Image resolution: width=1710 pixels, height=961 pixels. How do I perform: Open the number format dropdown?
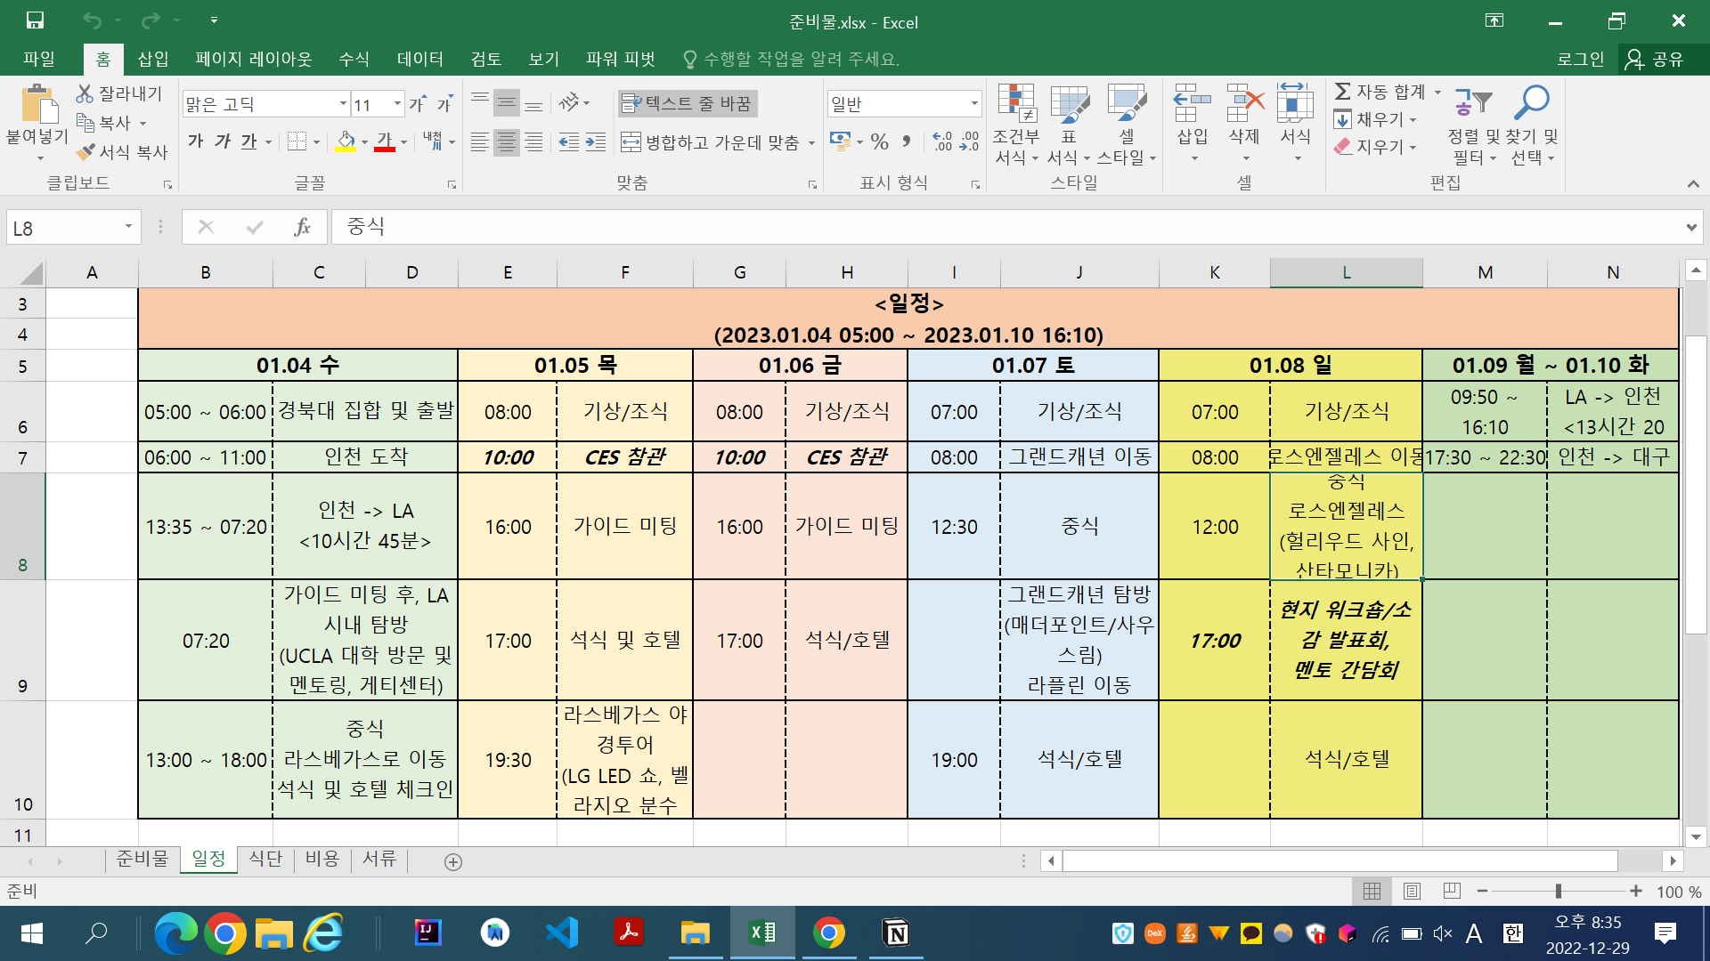pyautogui.click(x=973, y=104)
